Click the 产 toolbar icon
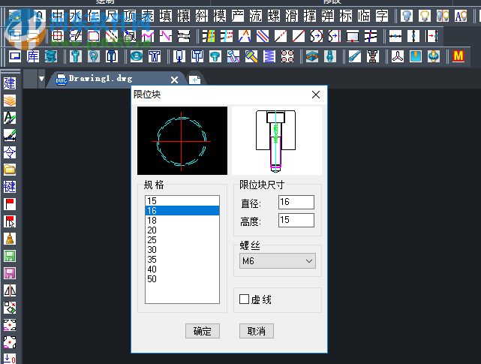Screen dimensions: 481x364 [238, 16]
